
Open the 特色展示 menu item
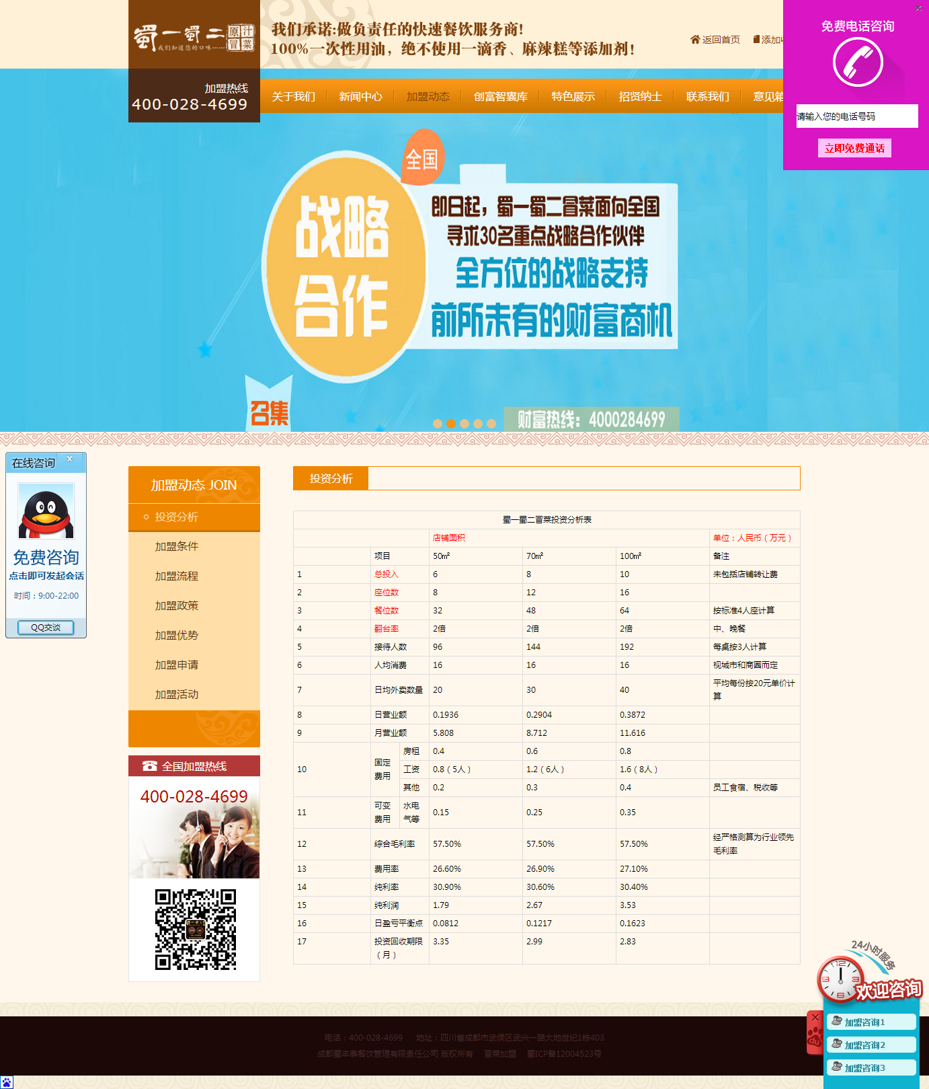click(573, 96)
